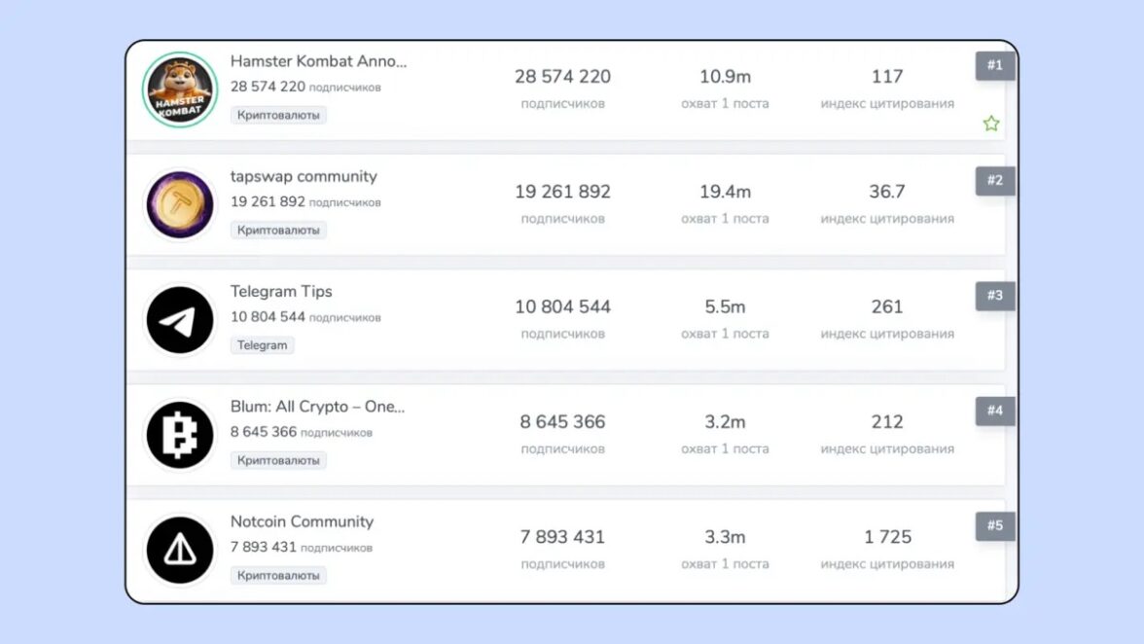The image size is (1144, 644).
Task: Click the Telegram category tag
Action: [x=262, y=345]
